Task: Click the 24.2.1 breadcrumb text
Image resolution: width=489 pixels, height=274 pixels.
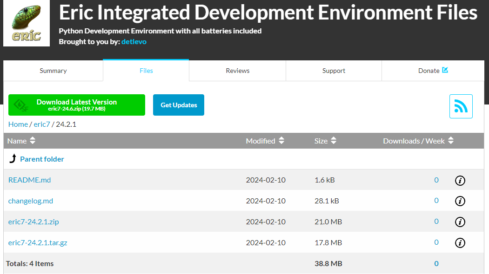Action: [66, 124]
